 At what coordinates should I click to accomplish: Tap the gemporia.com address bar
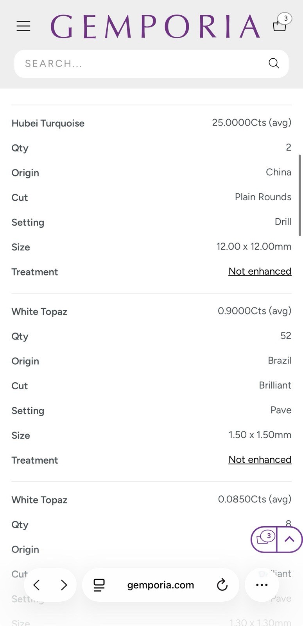pyautogui.click(x=161, y=585)
